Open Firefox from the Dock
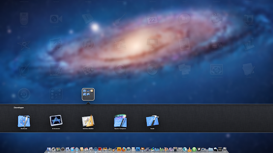Screen dimensions: 273x153 [124, 149]
